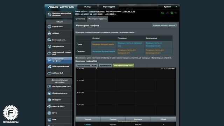Click the 73.24 KB/s graph scale label
This screenshot has width=224, height=126.
tap(80, 69)
